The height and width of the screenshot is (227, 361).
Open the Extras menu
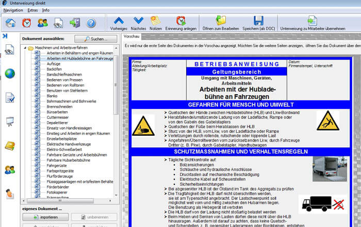pos(32,10)
